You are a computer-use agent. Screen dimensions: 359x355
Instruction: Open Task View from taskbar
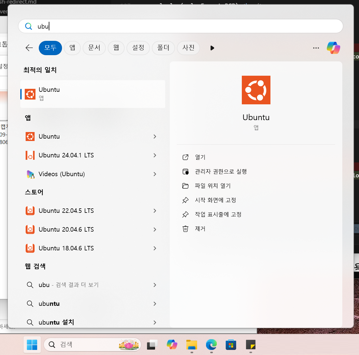pyautogui.click(x=152, y=345)
